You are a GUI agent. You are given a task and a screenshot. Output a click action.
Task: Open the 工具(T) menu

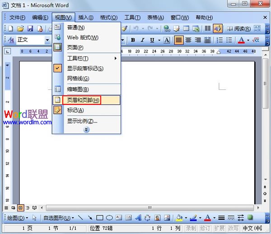click(132, 18)
